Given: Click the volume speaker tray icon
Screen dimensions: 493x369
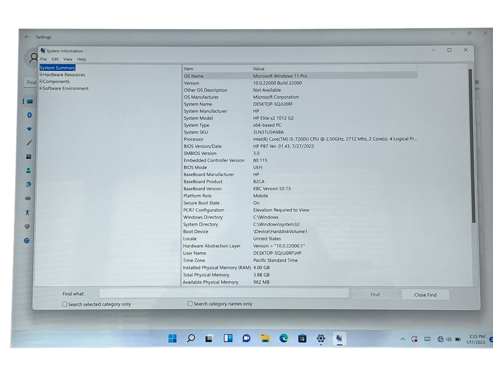Looking at the screenshot, I should point(449,339).
